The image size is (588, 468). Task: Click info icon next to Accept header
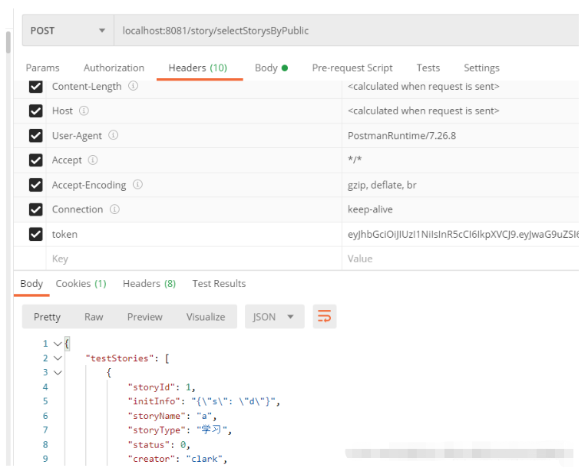[x=93, y=160]
